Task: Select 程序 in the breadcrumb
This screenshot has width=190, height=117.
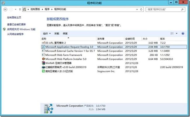Action: pyautogui.click(x=47, y=9)
